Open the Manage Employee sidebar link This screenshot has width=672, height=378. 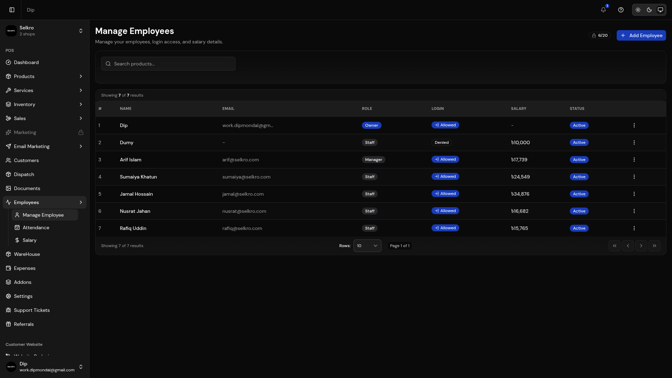(45, 215)
